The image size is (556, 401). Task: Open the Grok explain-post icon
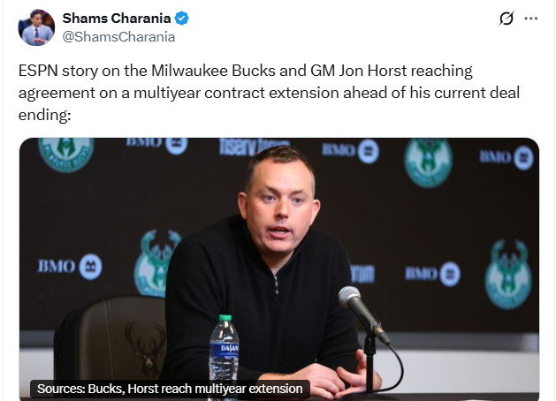point(507,19)
